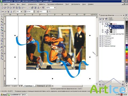Toggle visibility eye of Слой 3
Screen dimensions: 128x96
105,24
